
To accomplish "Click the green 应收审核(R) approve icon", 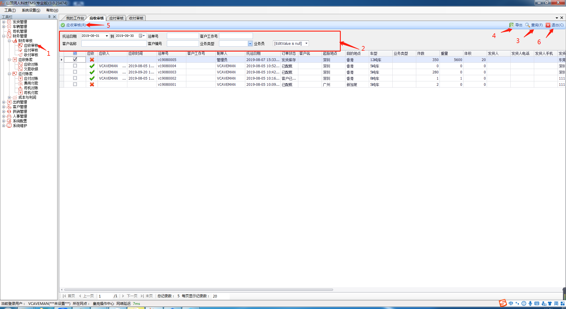I will [63, 25].
